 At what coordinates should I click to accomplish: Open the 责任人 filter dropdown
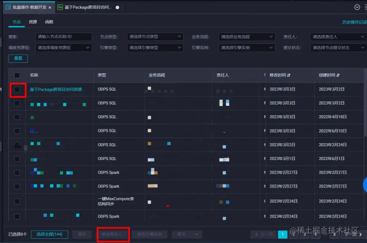pyautogui.click(x=338, y=37)
